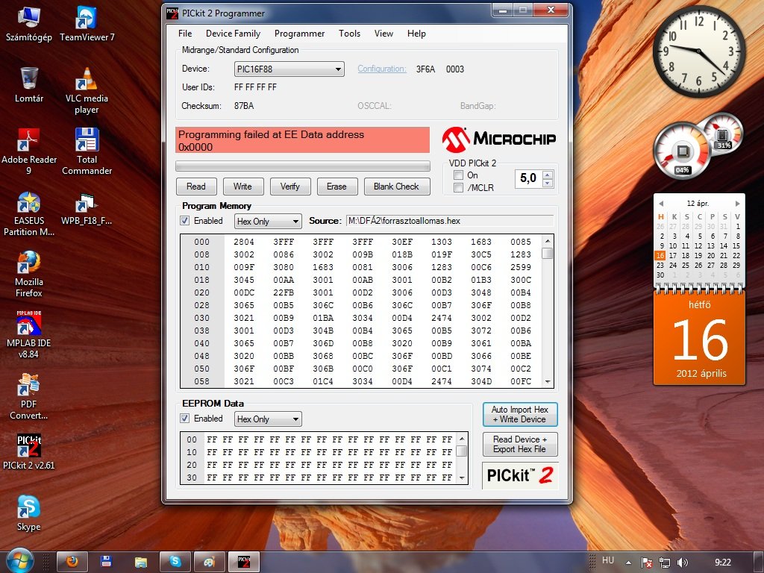Click the Source hex file path field
Screen dimensions: 764x573
(x=450, y=221)
